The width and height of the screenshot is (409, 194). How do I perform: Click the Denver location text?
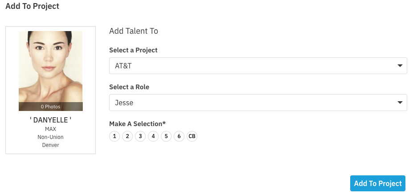50,145
